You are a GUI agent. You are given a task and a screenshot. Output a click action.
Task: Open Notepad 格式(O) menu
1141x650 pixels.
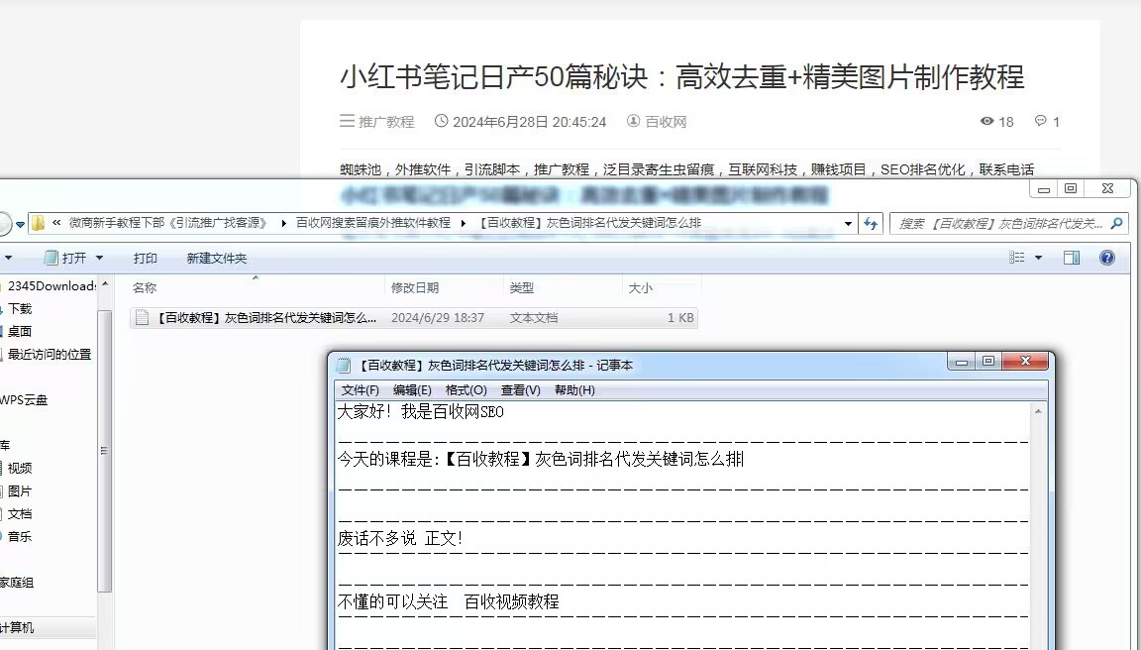tap(466, 390)
